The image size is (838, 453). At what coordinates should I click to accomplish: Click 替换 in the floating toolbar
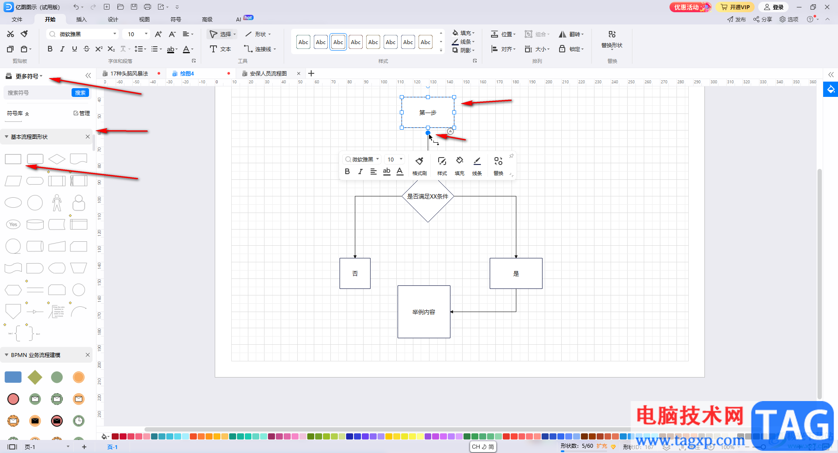(498, 166)
